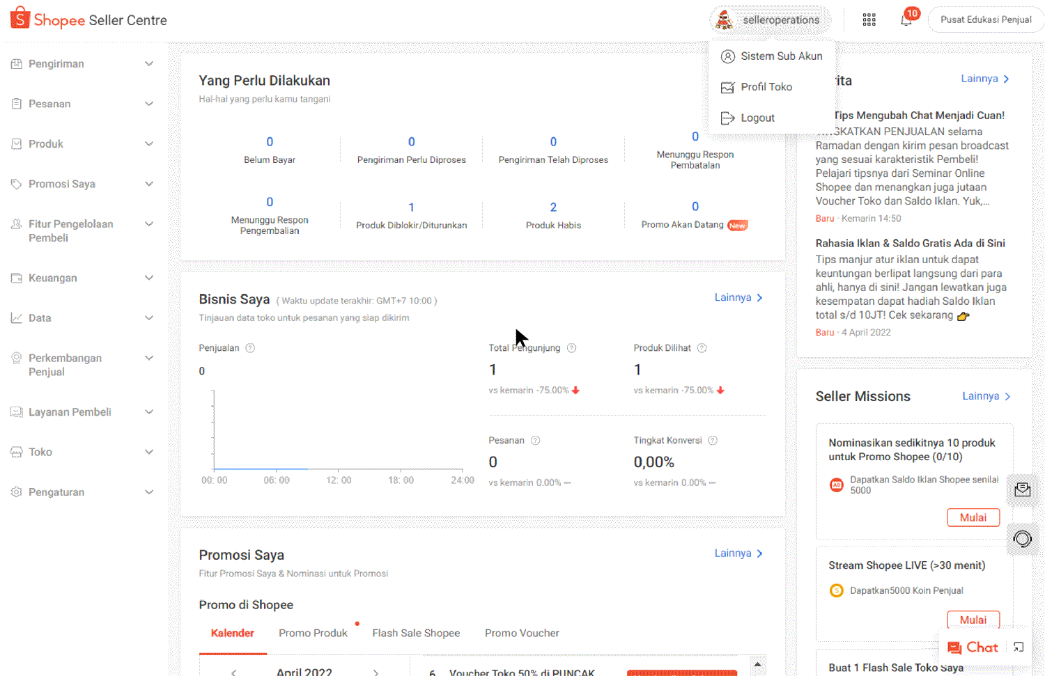Go to previous month in calendar
The image size is (1045, 676).
234,673
